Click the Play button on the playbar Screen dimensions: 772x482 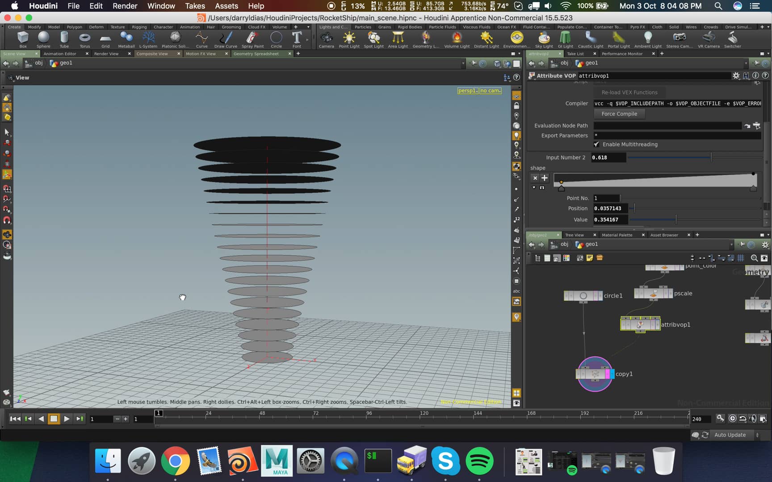click(x=67, y=419)
